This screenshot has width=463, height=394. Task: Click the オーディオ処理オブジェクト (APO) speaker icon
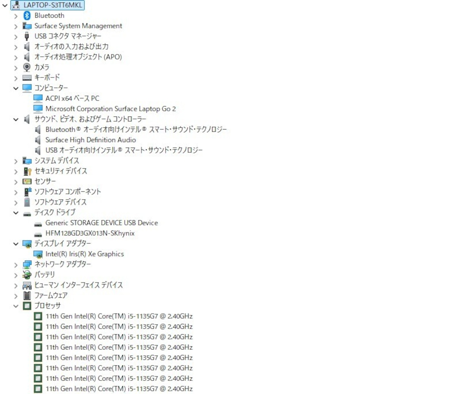click(x=27, y=57)
